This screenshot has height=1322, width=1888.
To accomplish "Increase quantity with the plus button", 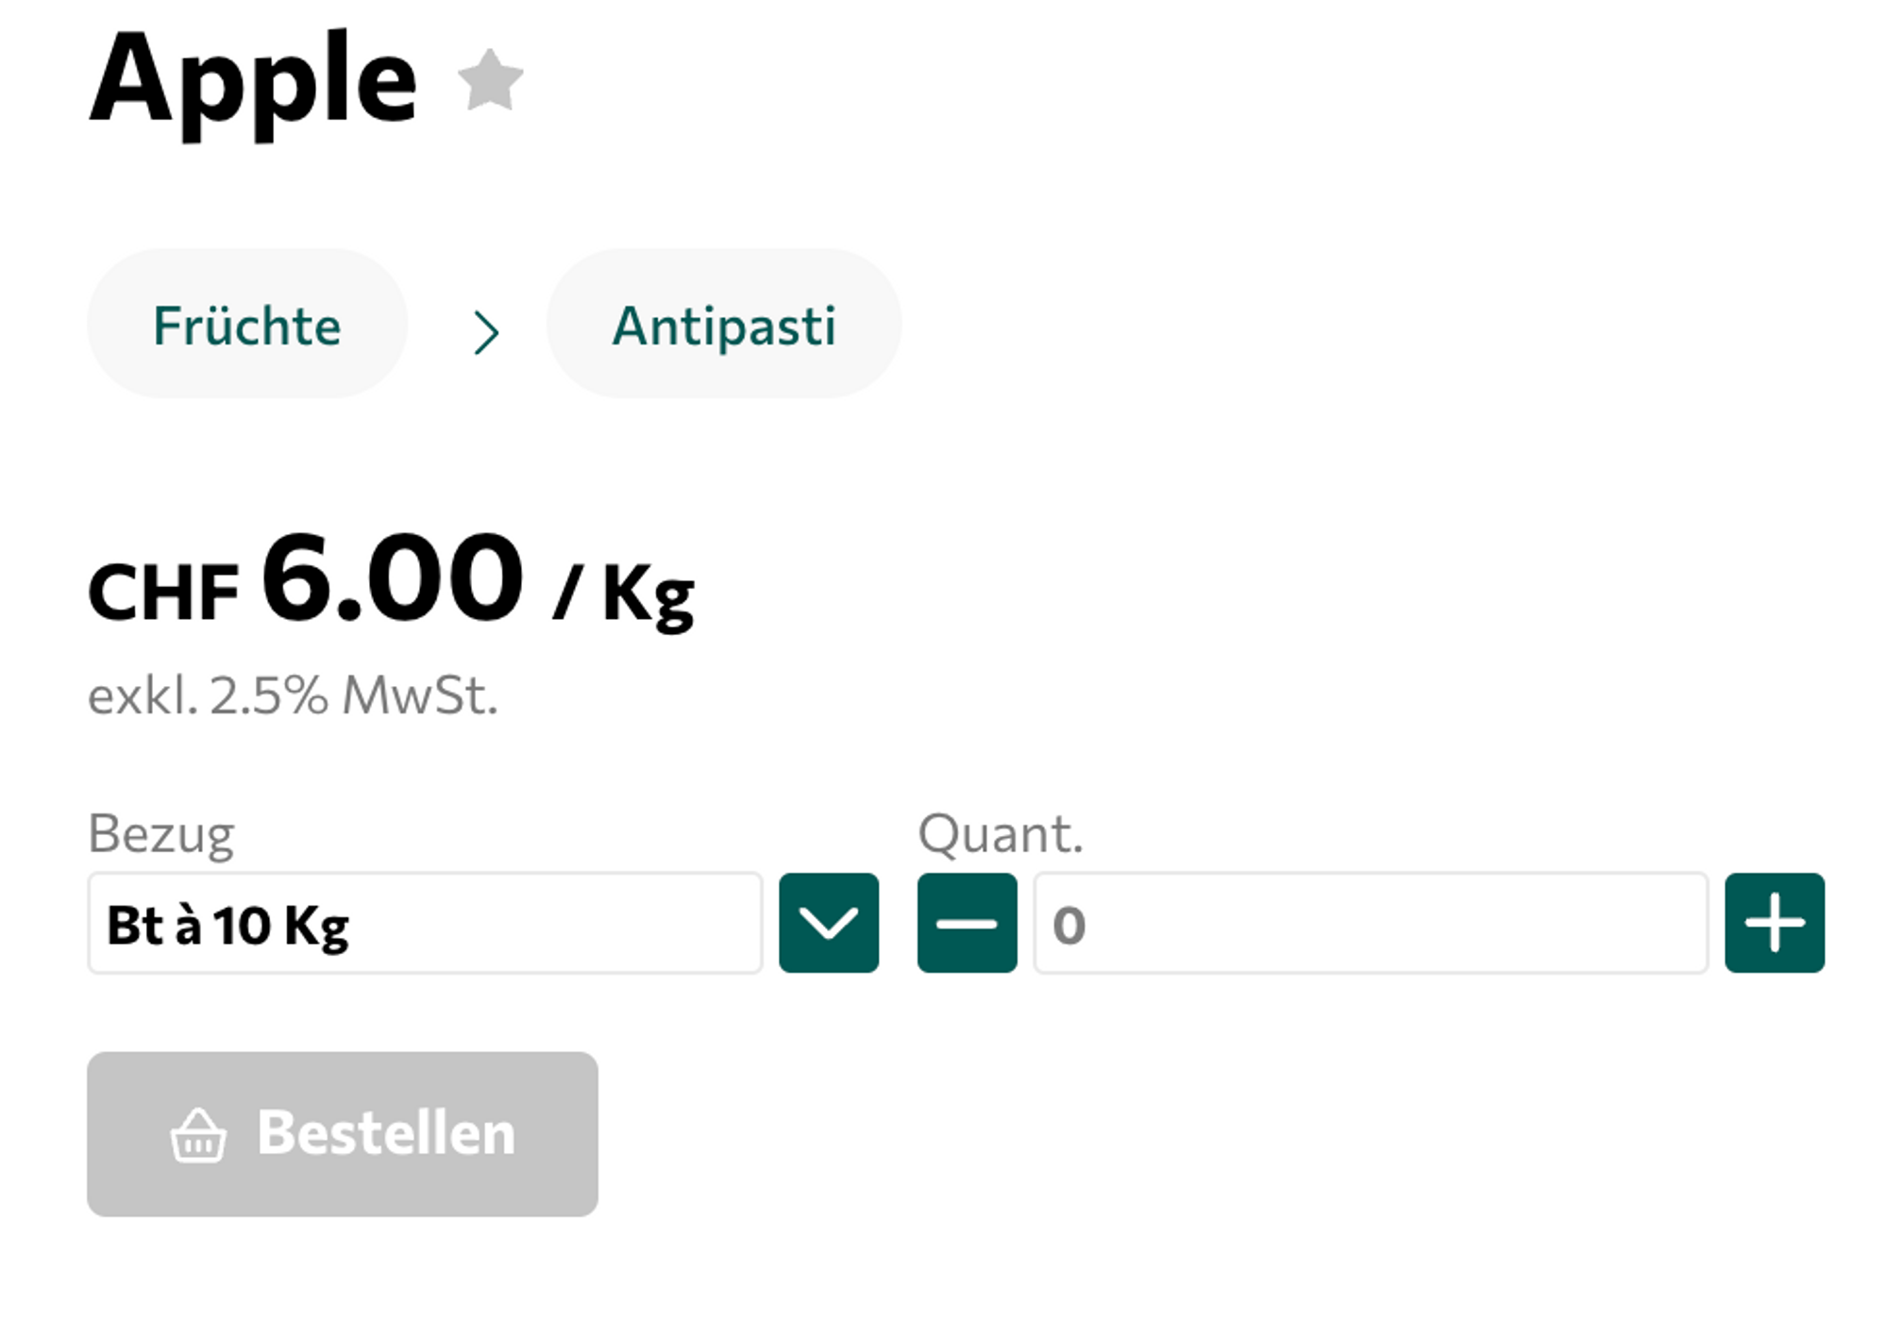I will tap(1774, 923).
